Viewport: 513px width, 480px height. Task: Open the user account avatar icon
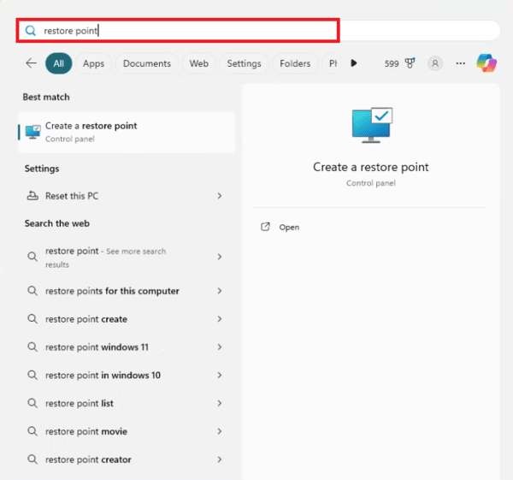click(x=435, y=63)
